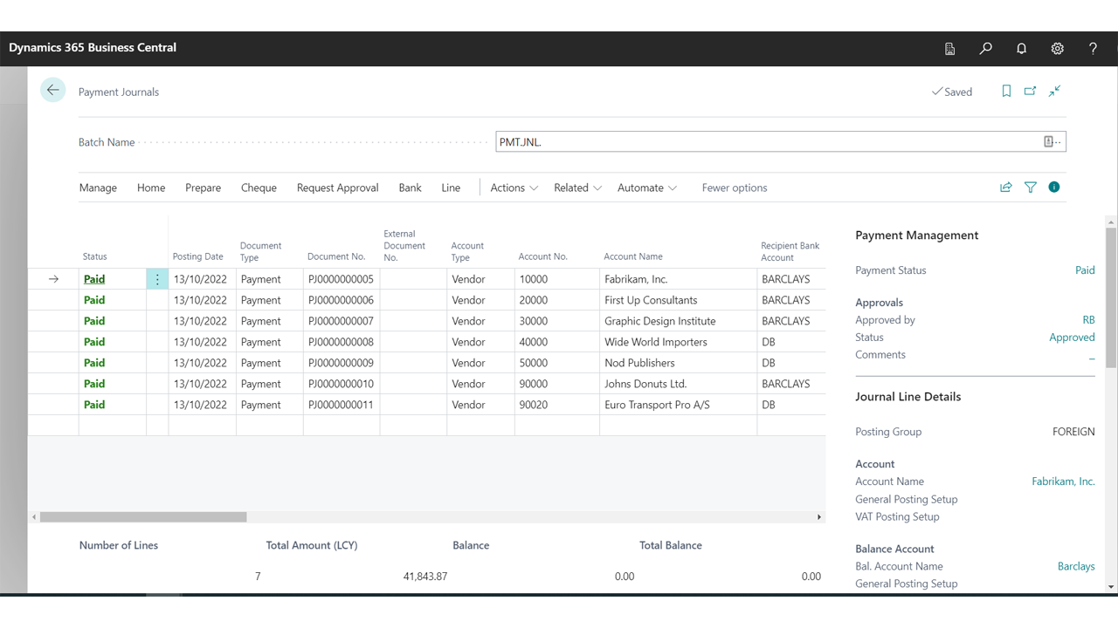Click the Paid status for Nod Publishers row

click(x=94, y=363)
